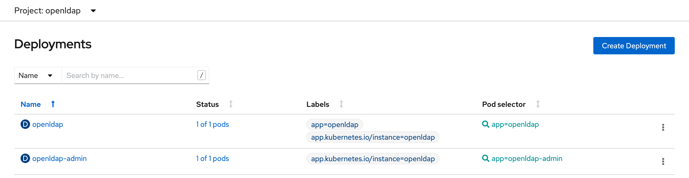
Task: Click the slash shortcut hint in search box
Action: point(201,75)
